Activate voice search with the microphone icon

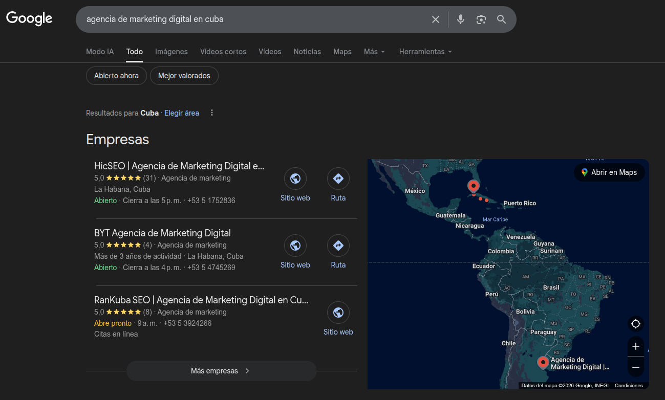(460, 19)
